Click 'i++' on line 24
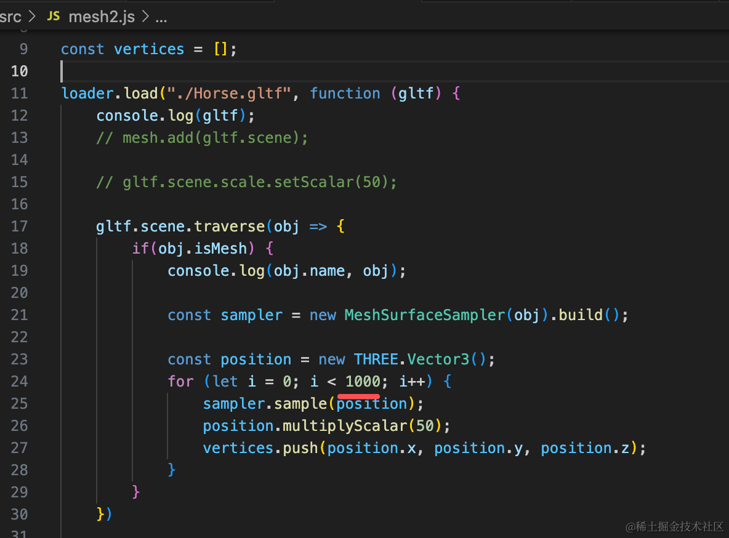The image size is (729, 538). tap(412, 382)
